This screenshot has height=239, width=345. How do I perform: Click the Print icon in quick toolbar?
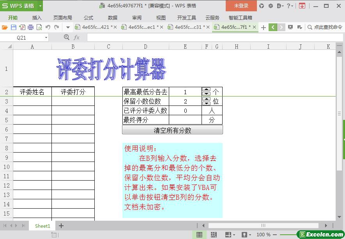[30, 27]
